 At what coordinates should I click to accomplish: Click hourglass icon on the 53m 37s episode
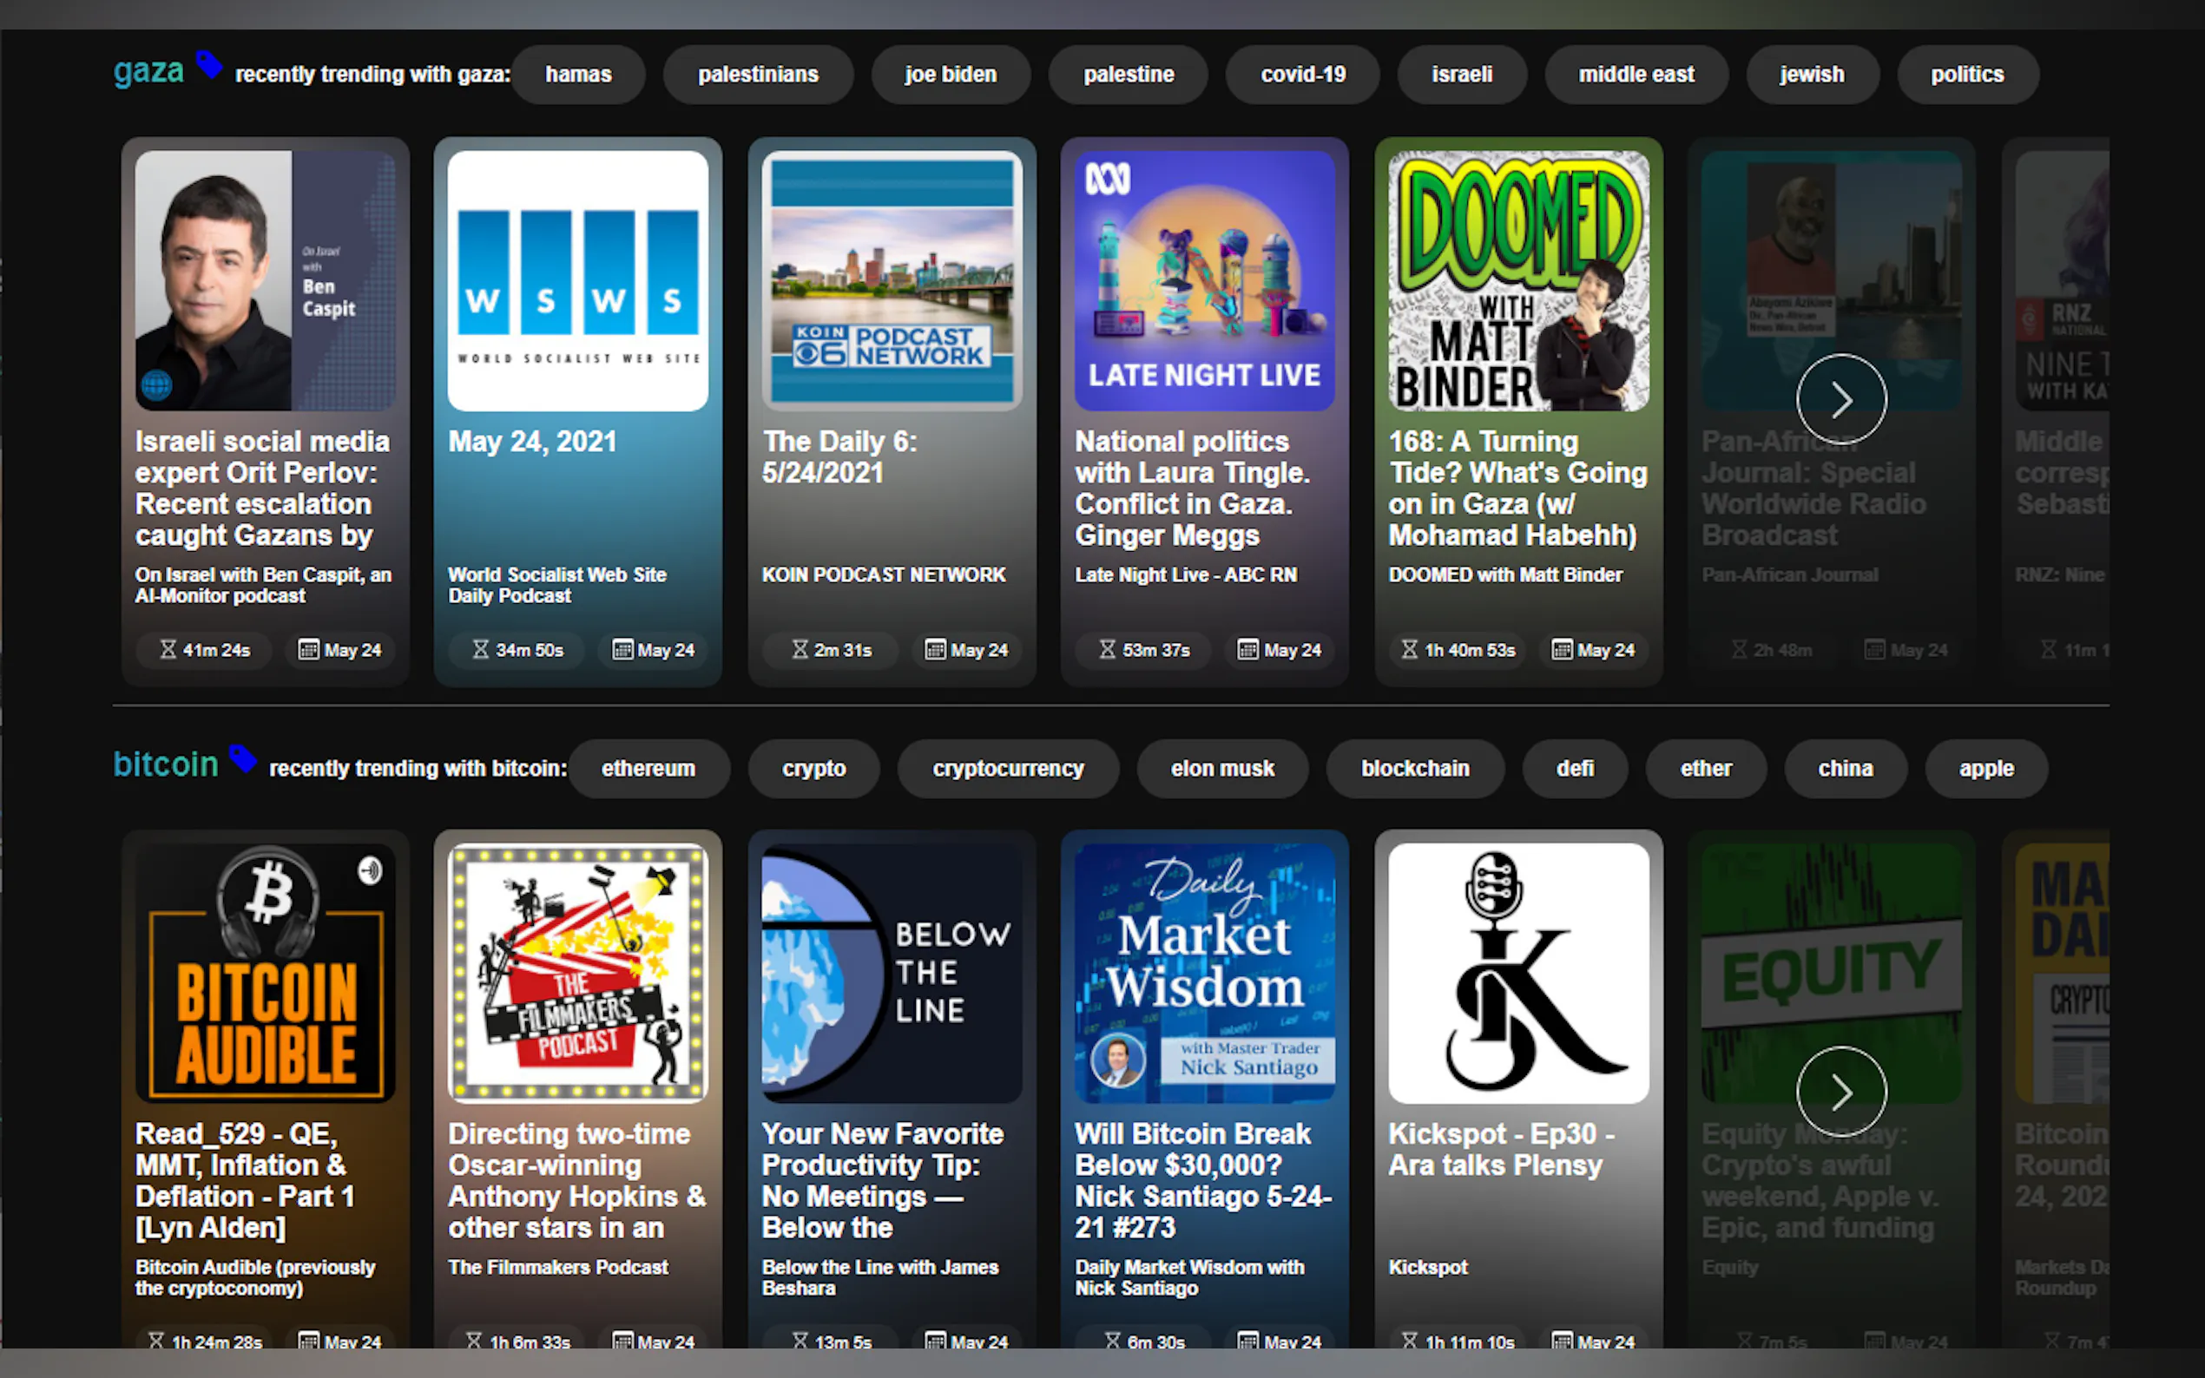pos(1107,650)
